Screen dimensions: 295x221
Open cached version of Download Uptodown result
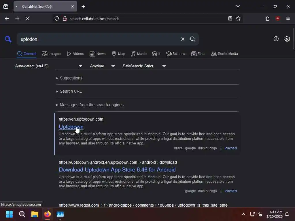pos(231,191)
